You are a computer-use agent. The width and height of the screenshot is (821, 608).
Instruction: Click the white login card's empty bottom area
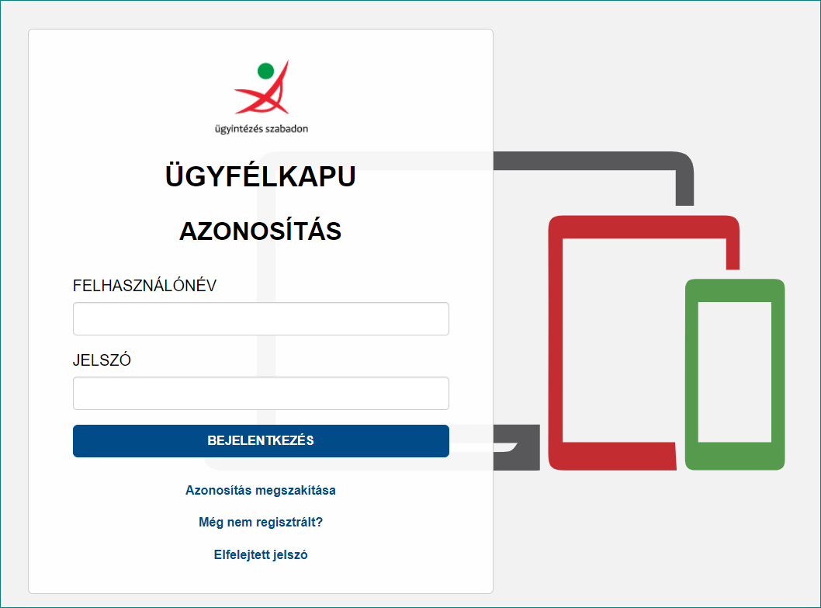pyautogui.click(x=261, y=579)
